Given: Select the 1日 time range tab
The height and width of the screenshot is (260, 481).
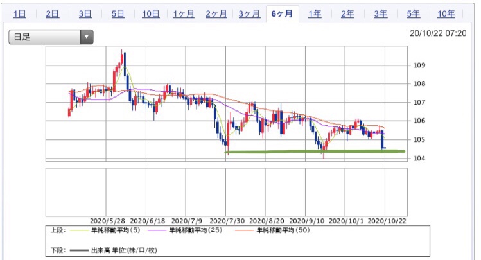Looking at the screenshot, I should (x=19, y=13).
